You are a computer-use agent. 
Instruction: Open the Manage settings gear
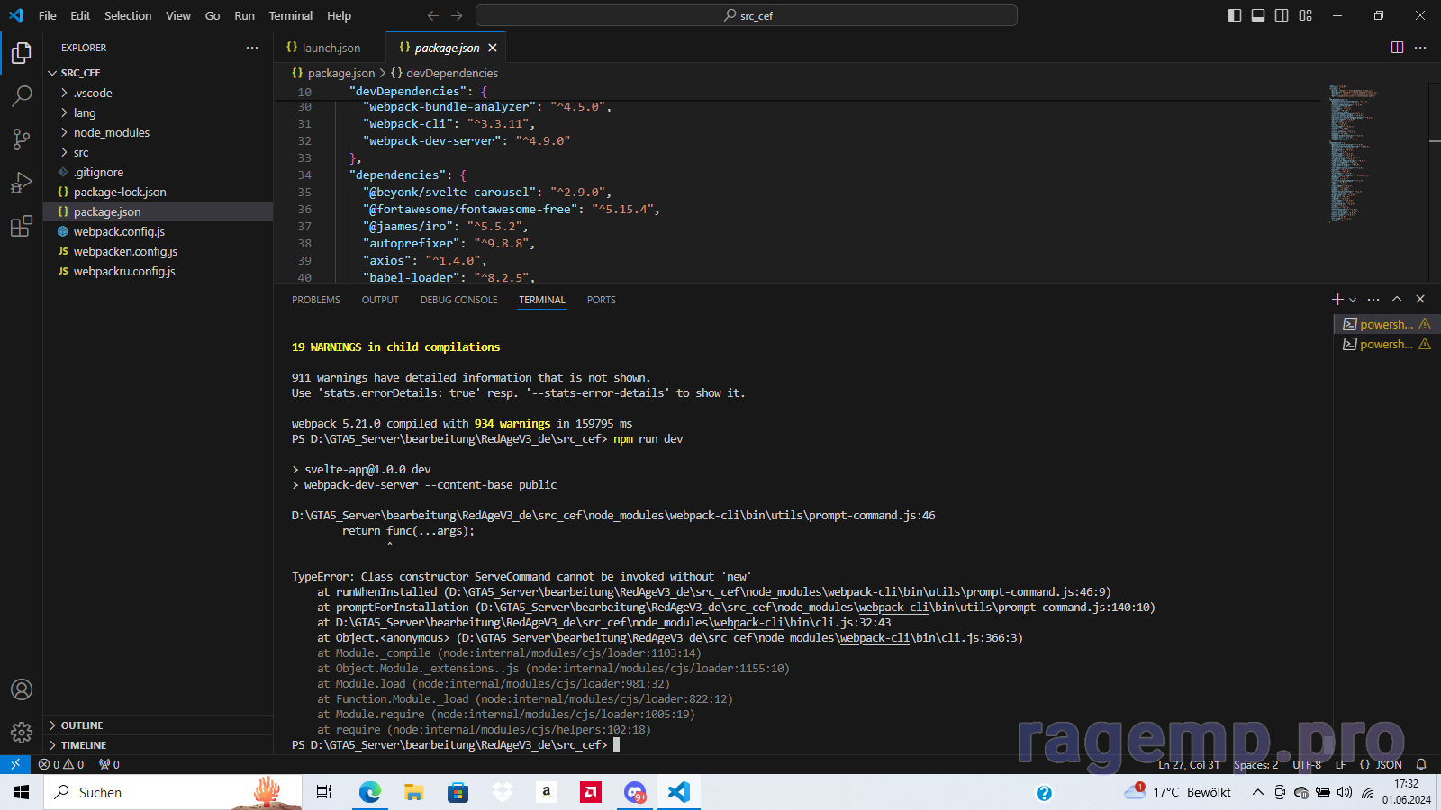click(x=22, y=733)
